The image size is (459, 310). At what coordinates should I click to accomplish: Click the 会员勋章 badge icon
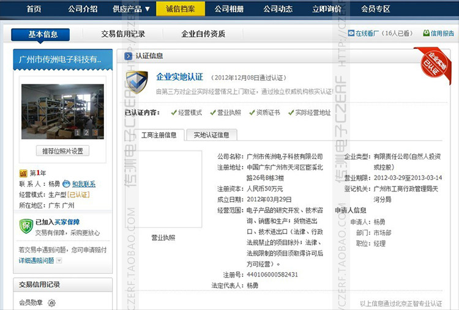point(52,303)
